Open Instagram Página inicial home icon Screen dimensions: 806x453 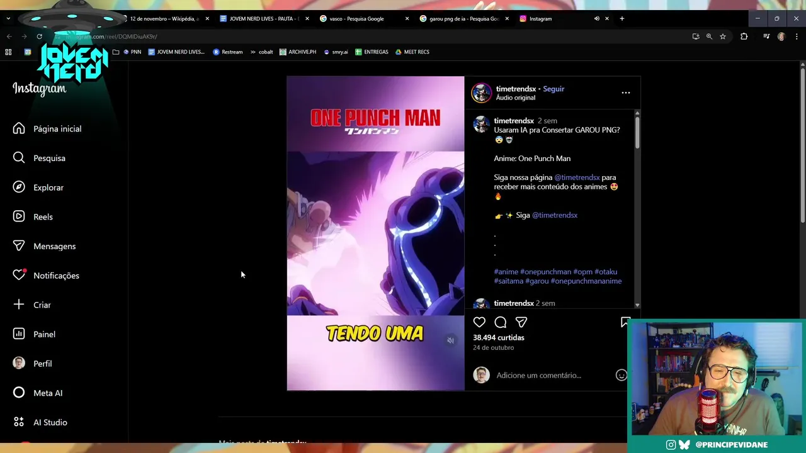(19, 128)
